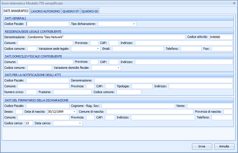Click the Frazione input field
Screen dimensions: 238x153
coord(73,92)
